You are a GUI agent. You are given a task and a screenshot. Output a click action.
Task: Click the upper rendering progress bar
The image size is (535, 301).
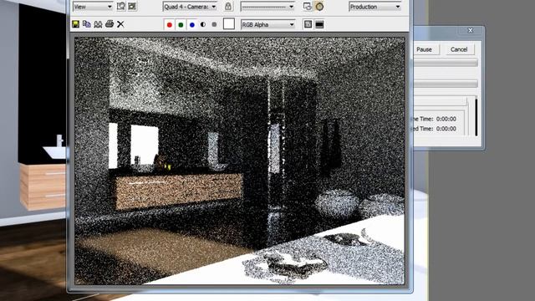tap(446, 63)
